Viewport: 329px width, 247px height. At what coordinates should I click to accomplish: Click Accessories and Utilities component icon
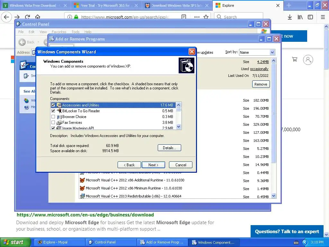(59, 105)
